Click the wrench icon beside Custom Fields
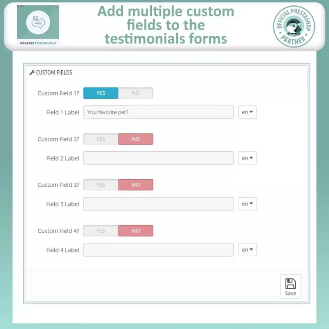Screen dimensions: 329x329 click(32, 73)
